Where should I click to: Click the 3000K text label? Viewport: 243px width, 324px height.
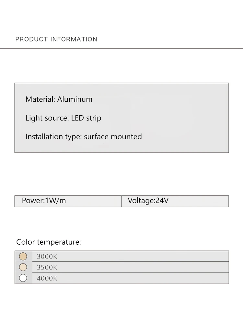tap(47, 257)
